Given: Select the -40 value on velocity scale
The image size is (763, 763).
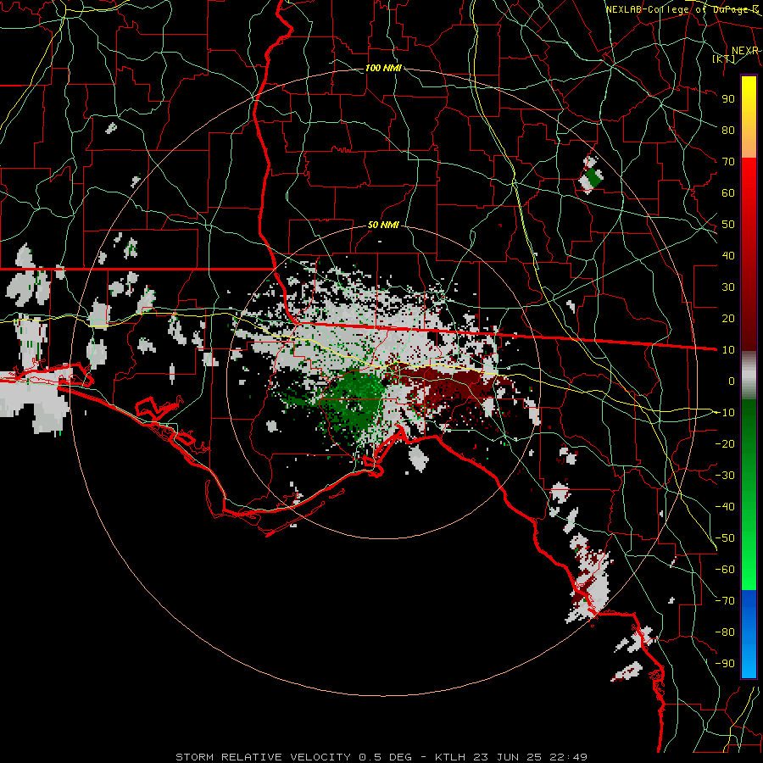Looking at the screenshot, I should point(725,507).
